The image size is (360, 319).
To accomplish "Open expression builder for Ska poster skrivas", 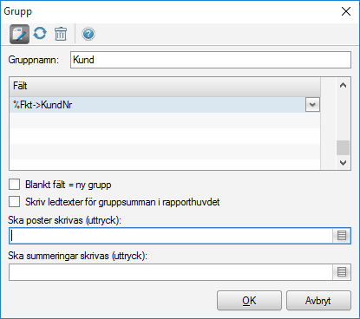I will [x=342, y=236].
